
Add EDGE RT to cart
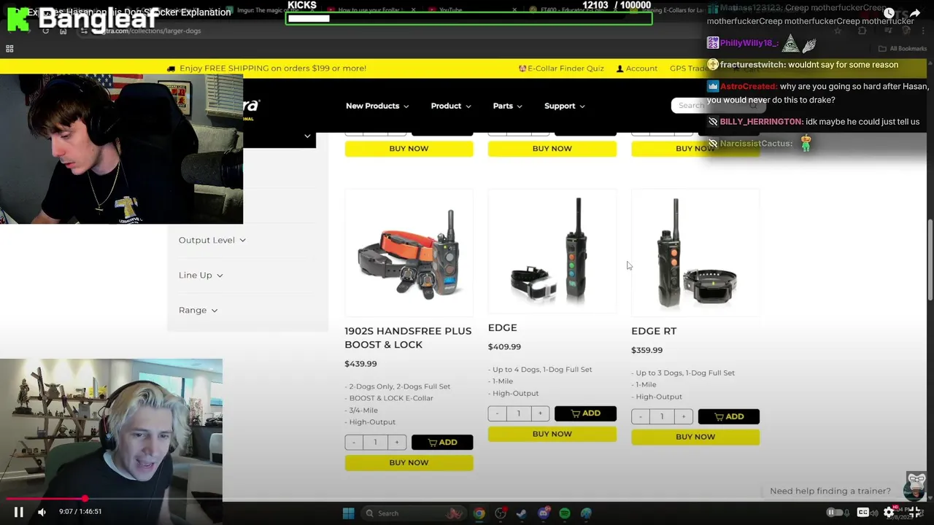point(729,416)
